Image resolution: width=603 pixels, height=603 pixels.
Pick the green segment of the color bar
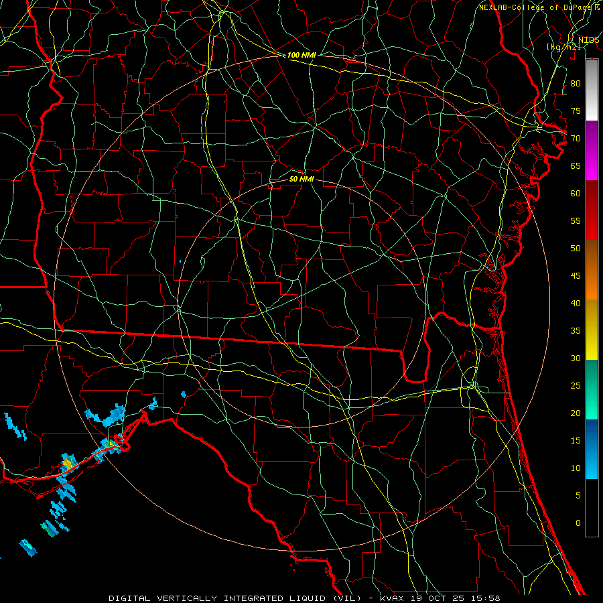592,389
